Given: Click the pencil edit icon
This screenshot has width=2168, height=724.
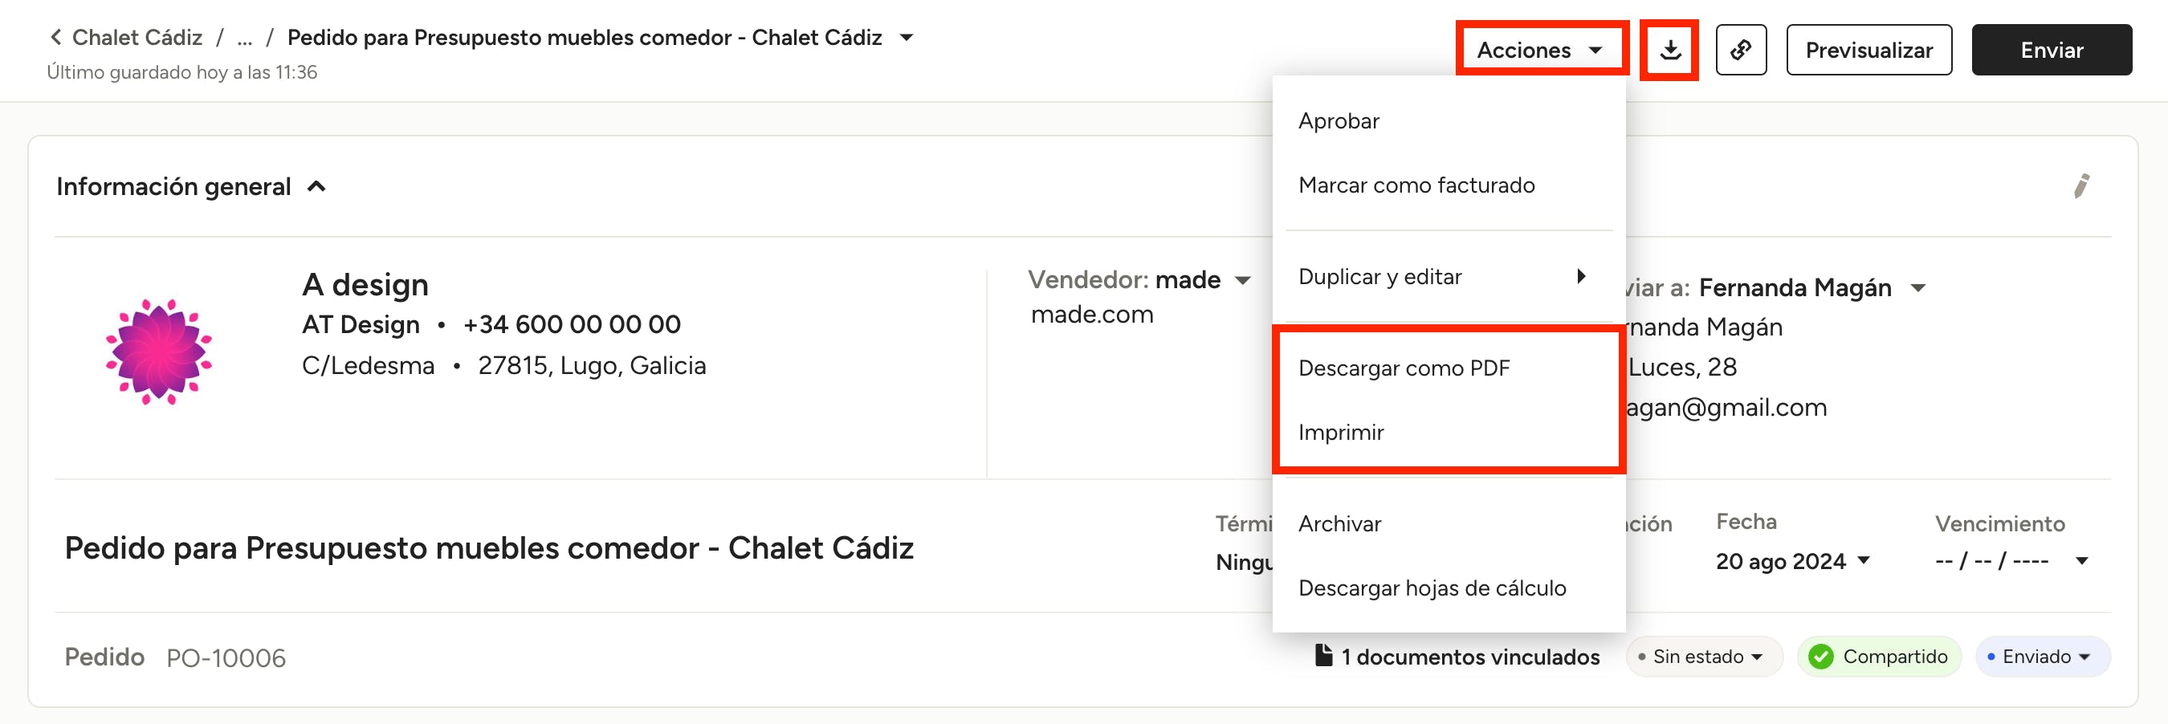Looking at the screenshot, I should click(2080, 186).
